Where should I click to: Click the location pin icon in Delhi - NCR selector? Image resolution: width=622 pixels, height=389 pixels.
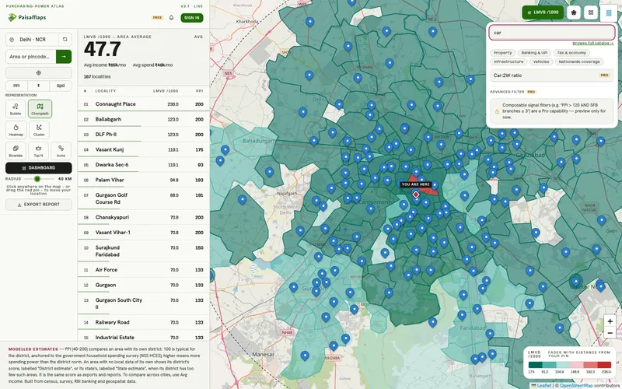(12, 40)
